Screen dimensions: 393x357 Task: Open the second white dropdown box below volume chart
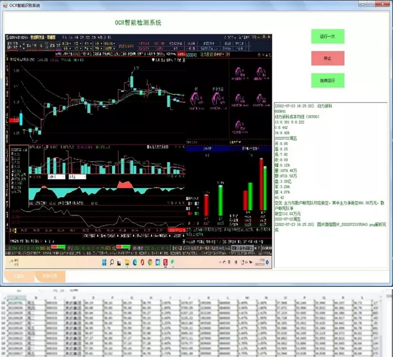click(x=77, y=177)
